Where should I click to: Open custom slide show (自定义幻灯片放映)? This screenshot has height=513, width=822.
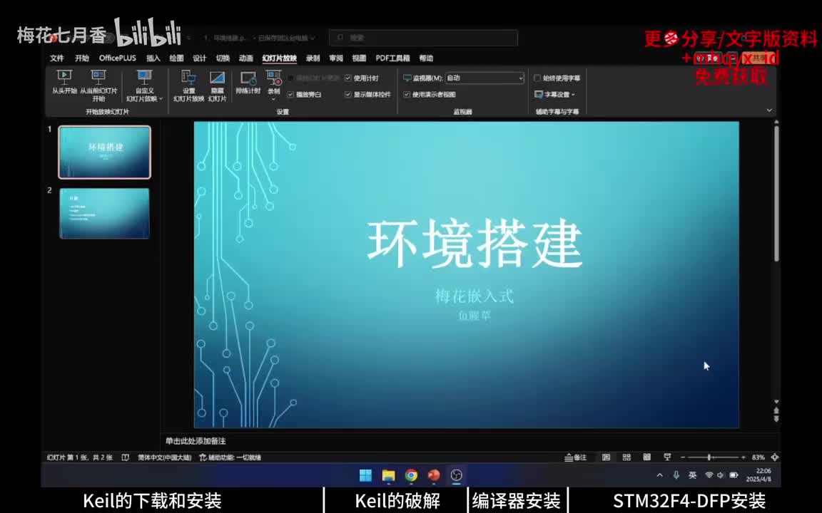coord(145,85)
